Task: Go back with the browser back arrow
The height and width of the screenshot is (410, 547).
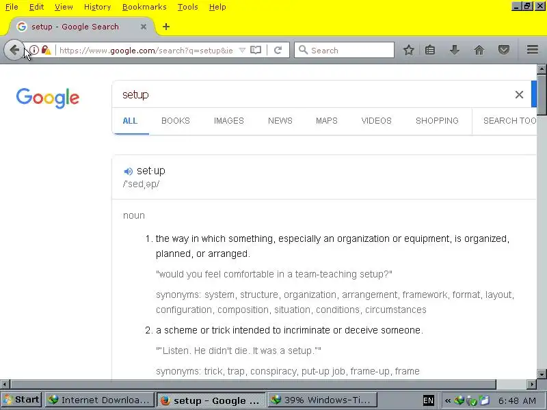Action: tap(14, 50)
